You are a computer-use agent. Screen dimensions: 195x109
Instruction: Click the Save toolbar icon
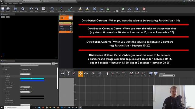[3, 9]
